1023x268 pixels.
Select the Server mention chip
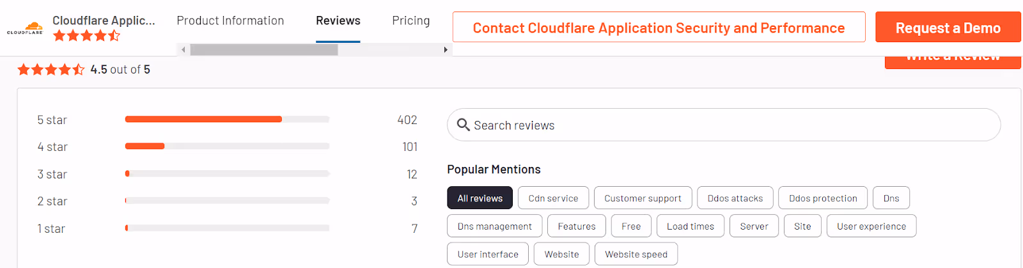click(x=754, y=226)
